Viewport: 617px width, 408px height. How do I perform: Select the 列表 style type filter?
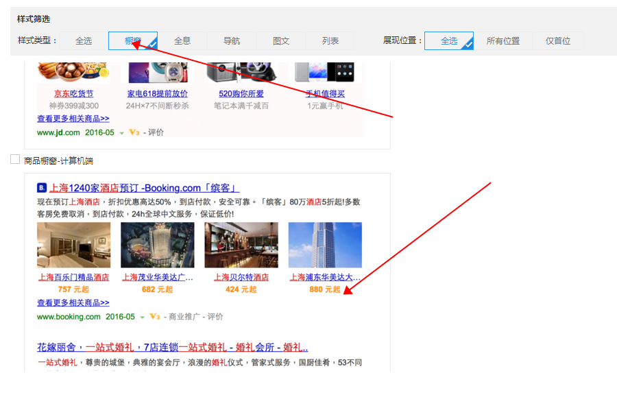coord(330,41)
